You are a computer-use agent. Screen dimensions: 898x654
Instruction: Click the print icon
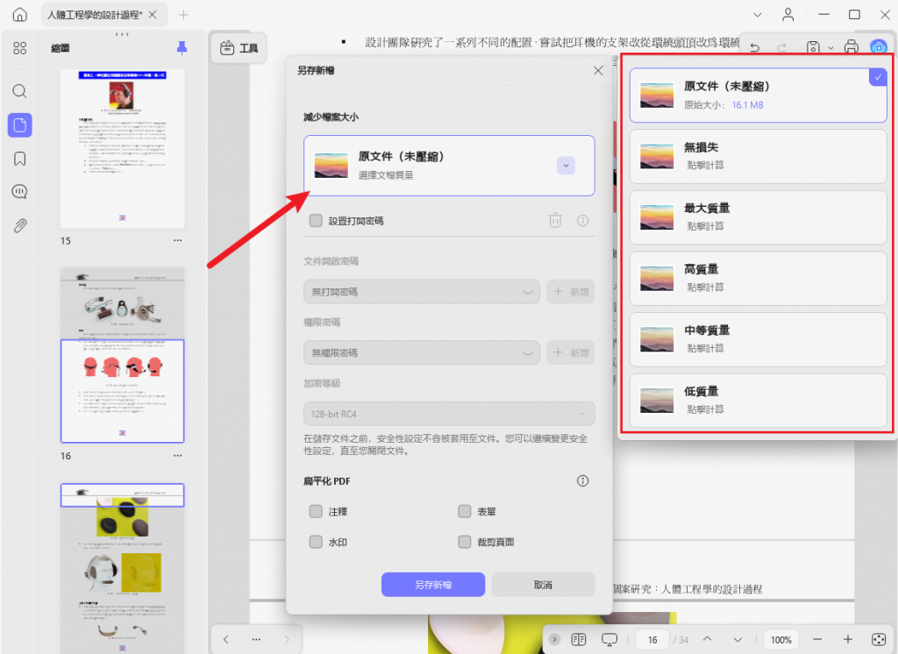(x=852, y=46)
